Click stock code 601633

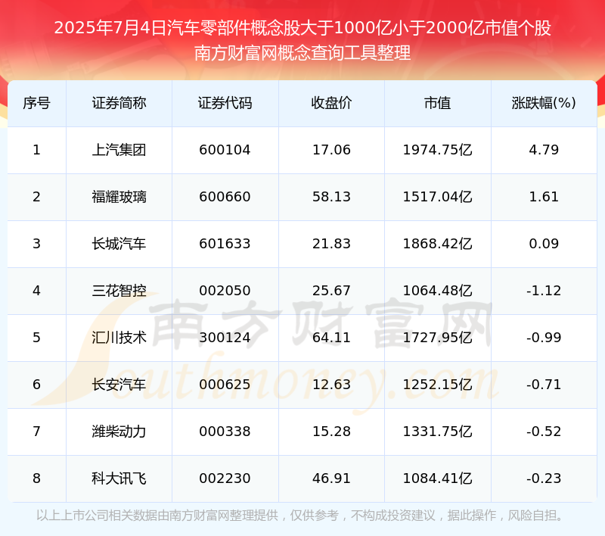click(225, 244)
